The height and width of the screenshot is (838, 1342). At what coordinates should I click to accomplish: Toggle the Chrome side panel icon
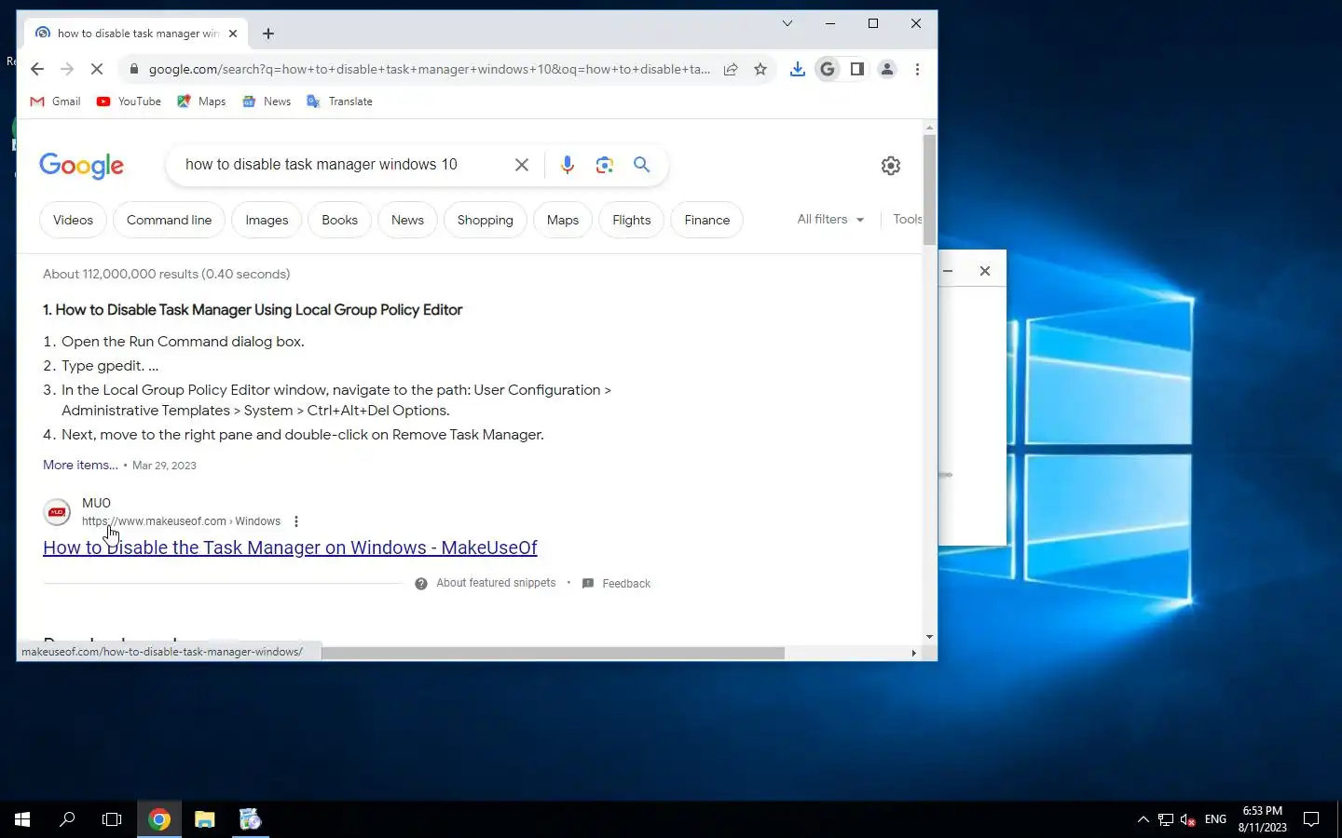pos(856,69)
